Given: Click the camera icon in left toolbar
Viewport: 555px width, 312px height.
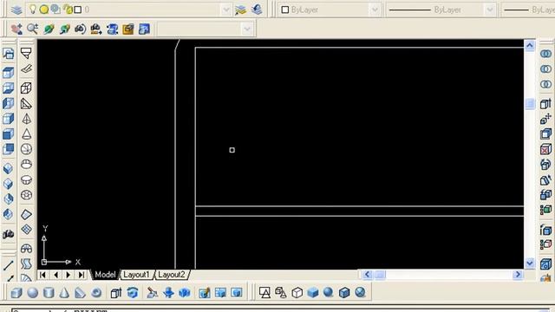Looking at the screenshot, I should (8, 234).
